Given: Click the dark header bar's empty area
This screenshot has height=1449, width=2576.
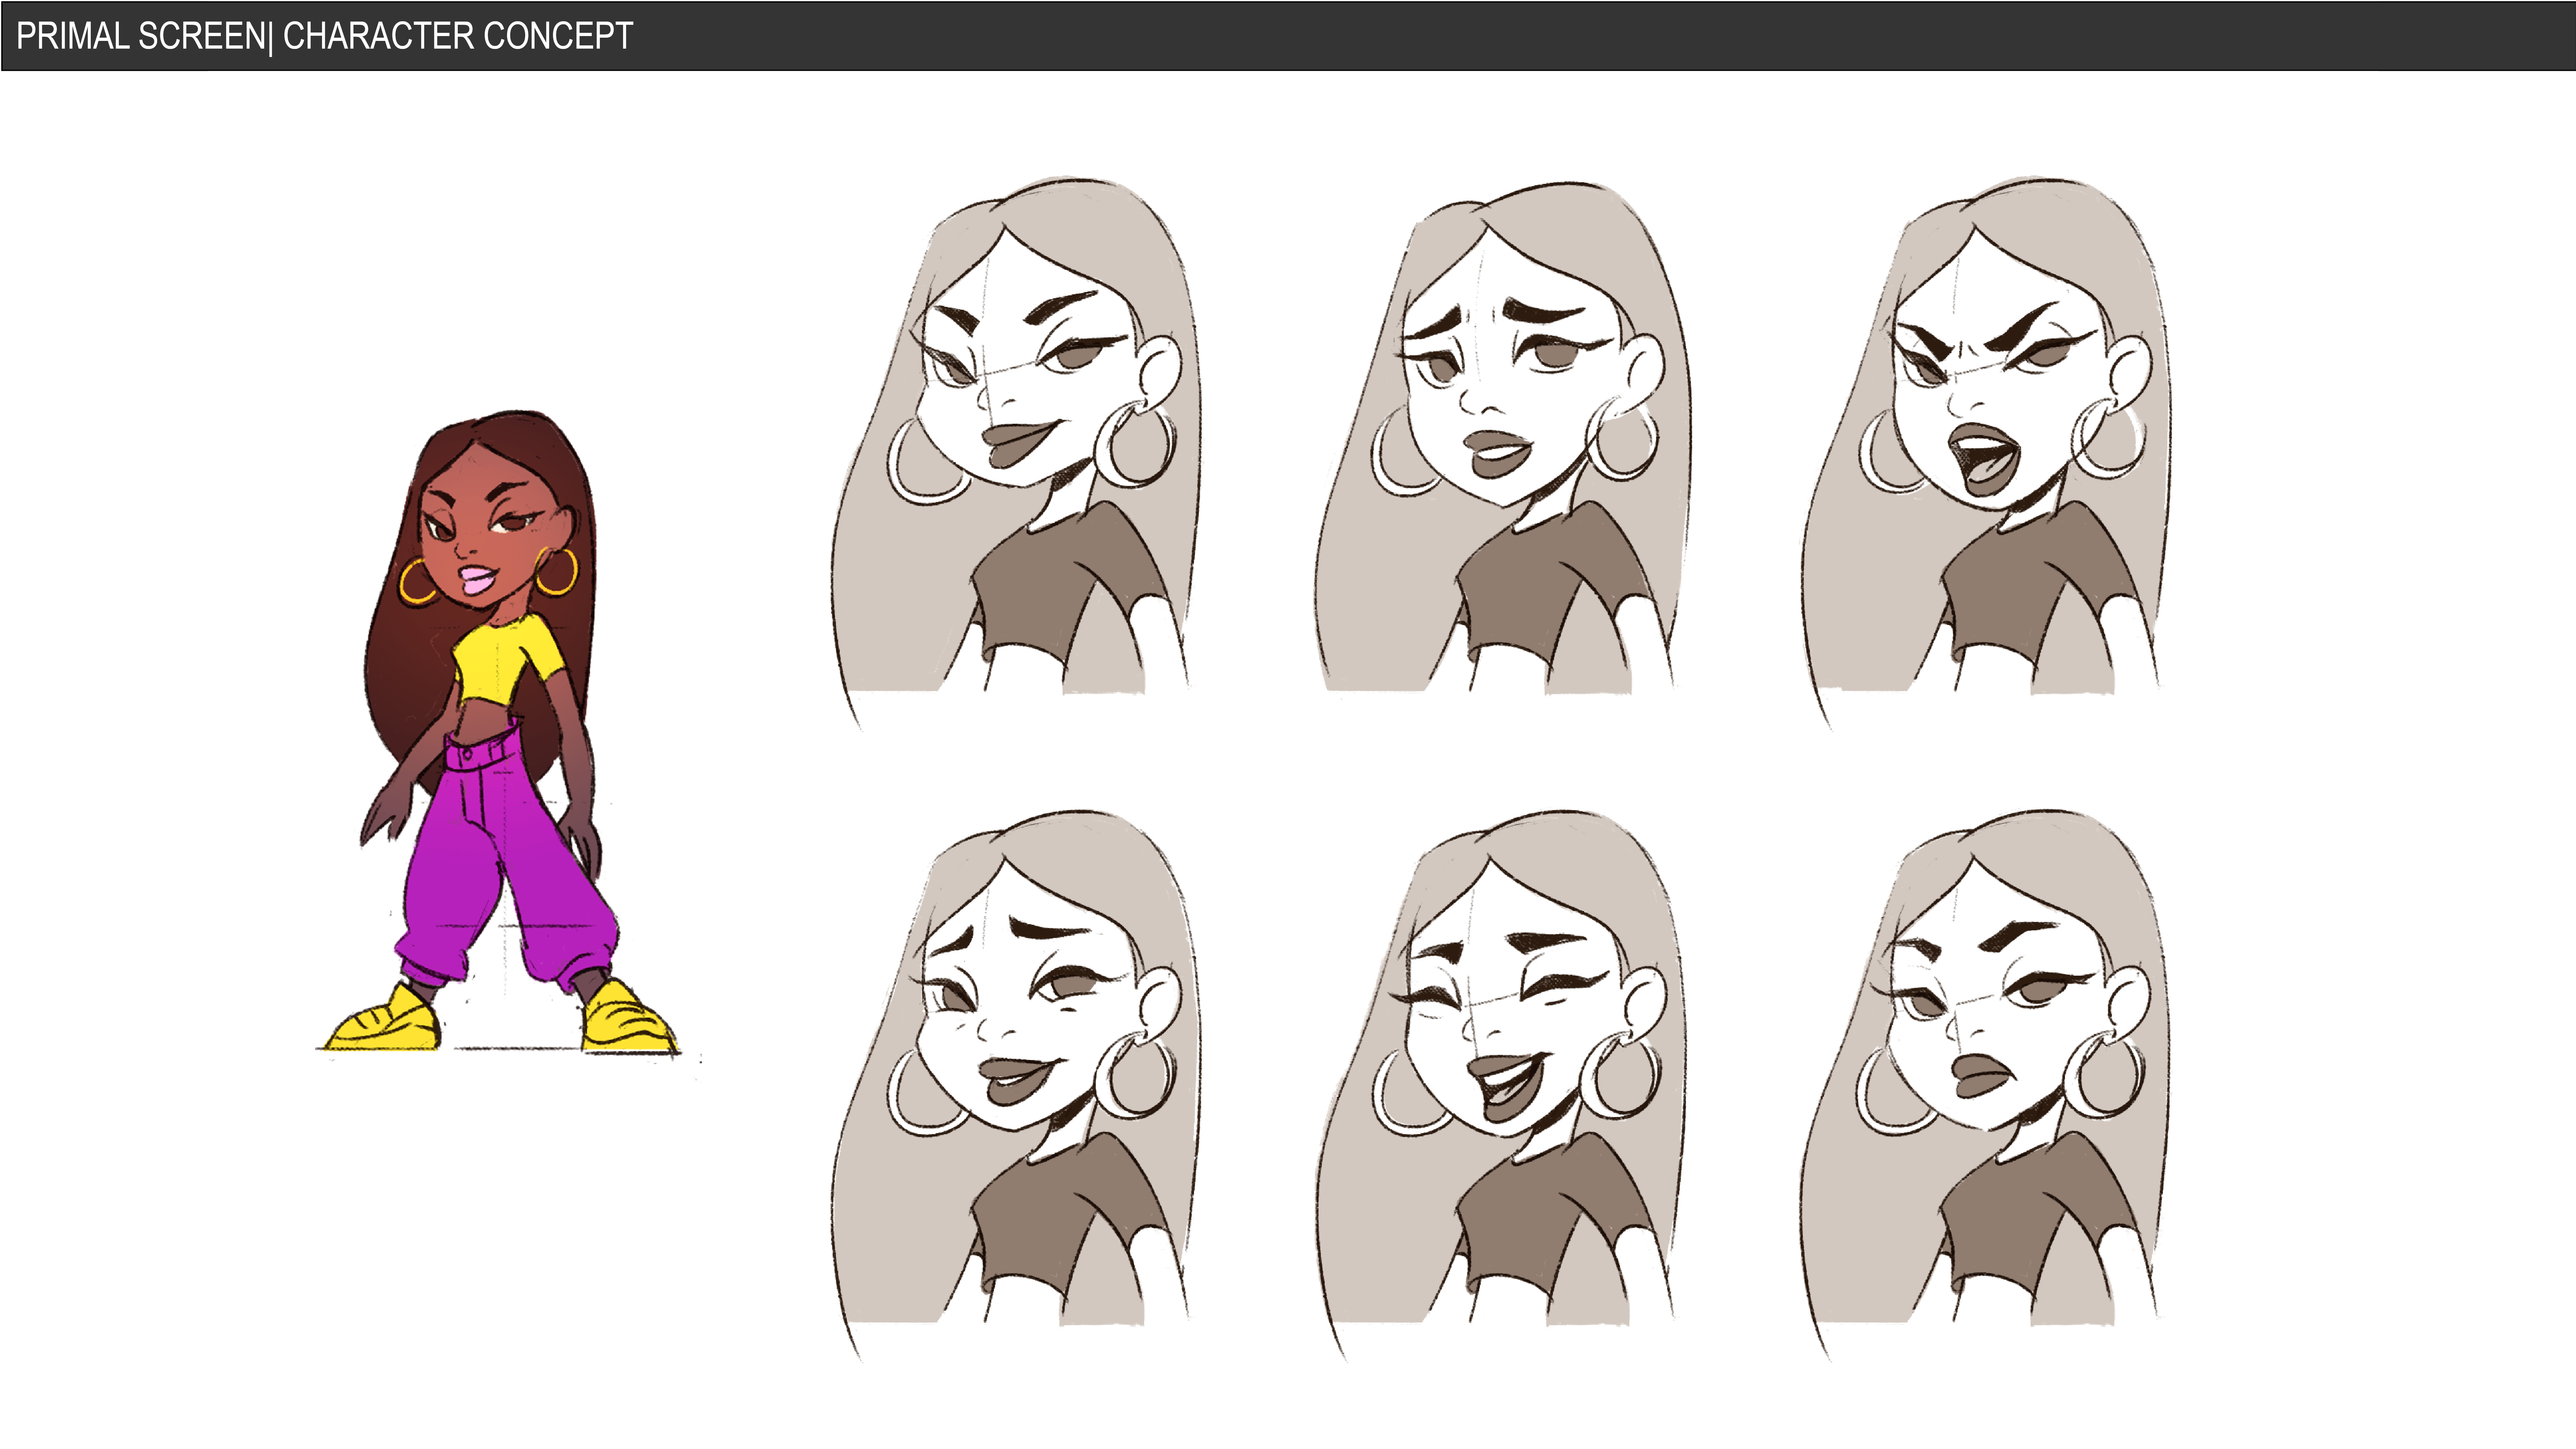Looking at the screenshot, I should pos(1500,36).
